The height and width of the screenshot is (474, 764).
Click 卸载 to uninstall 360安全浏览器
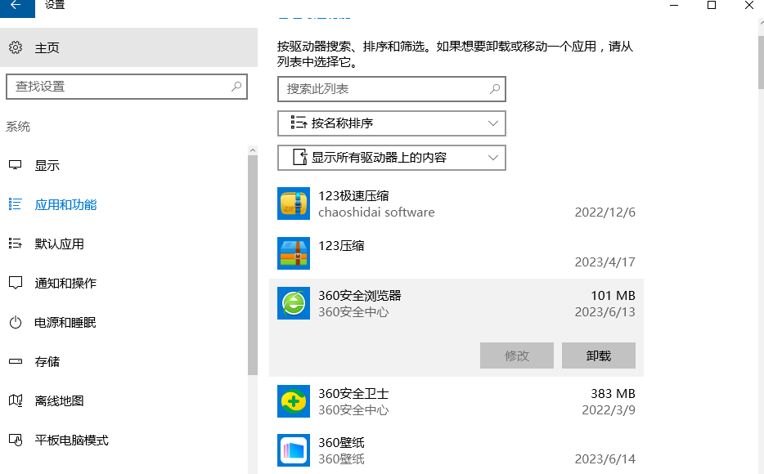597,355
